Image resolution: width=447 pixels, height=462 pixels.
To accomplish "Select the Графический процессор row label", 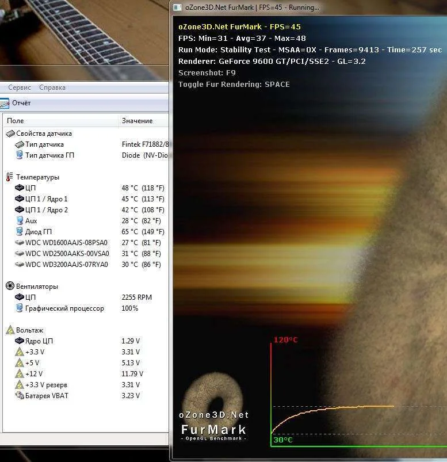I will coord(64,308).
